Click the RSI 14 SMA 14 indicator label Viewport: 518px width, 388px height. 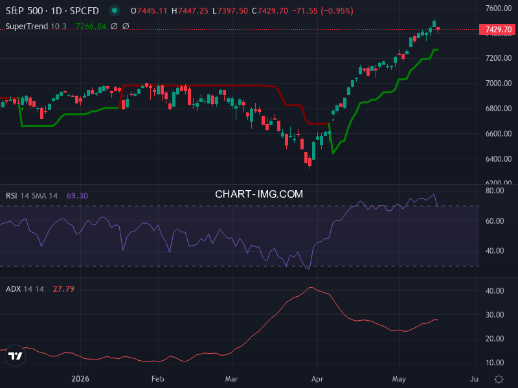pos(32,196)
